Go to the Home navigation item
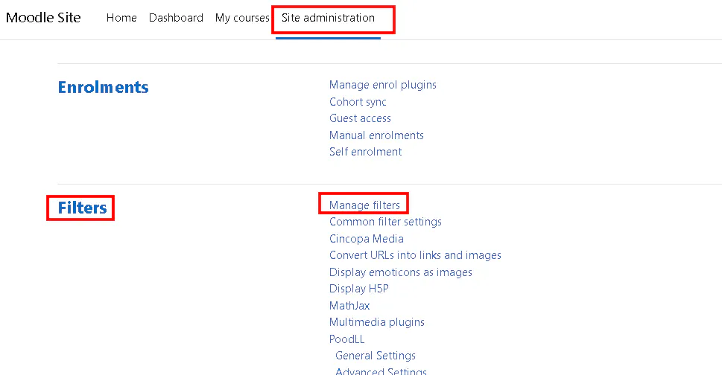 tap(121, 17)
